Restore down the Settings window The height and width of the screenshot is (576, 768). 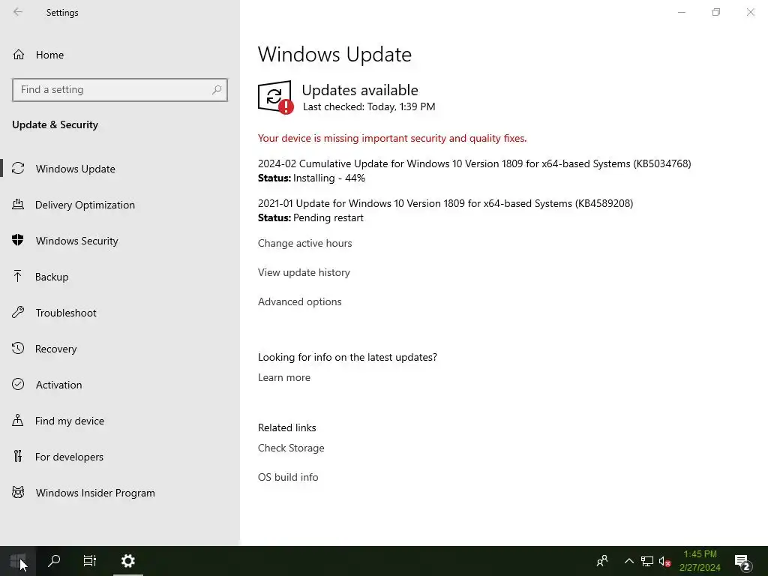pyautogui.click(x=716, y=12)
